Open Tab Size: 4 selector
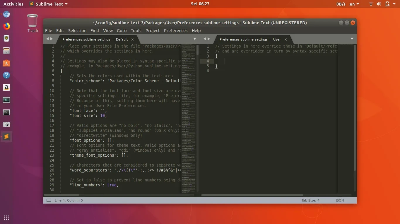Viewport: 400px width, 224px height. point(310,200)
